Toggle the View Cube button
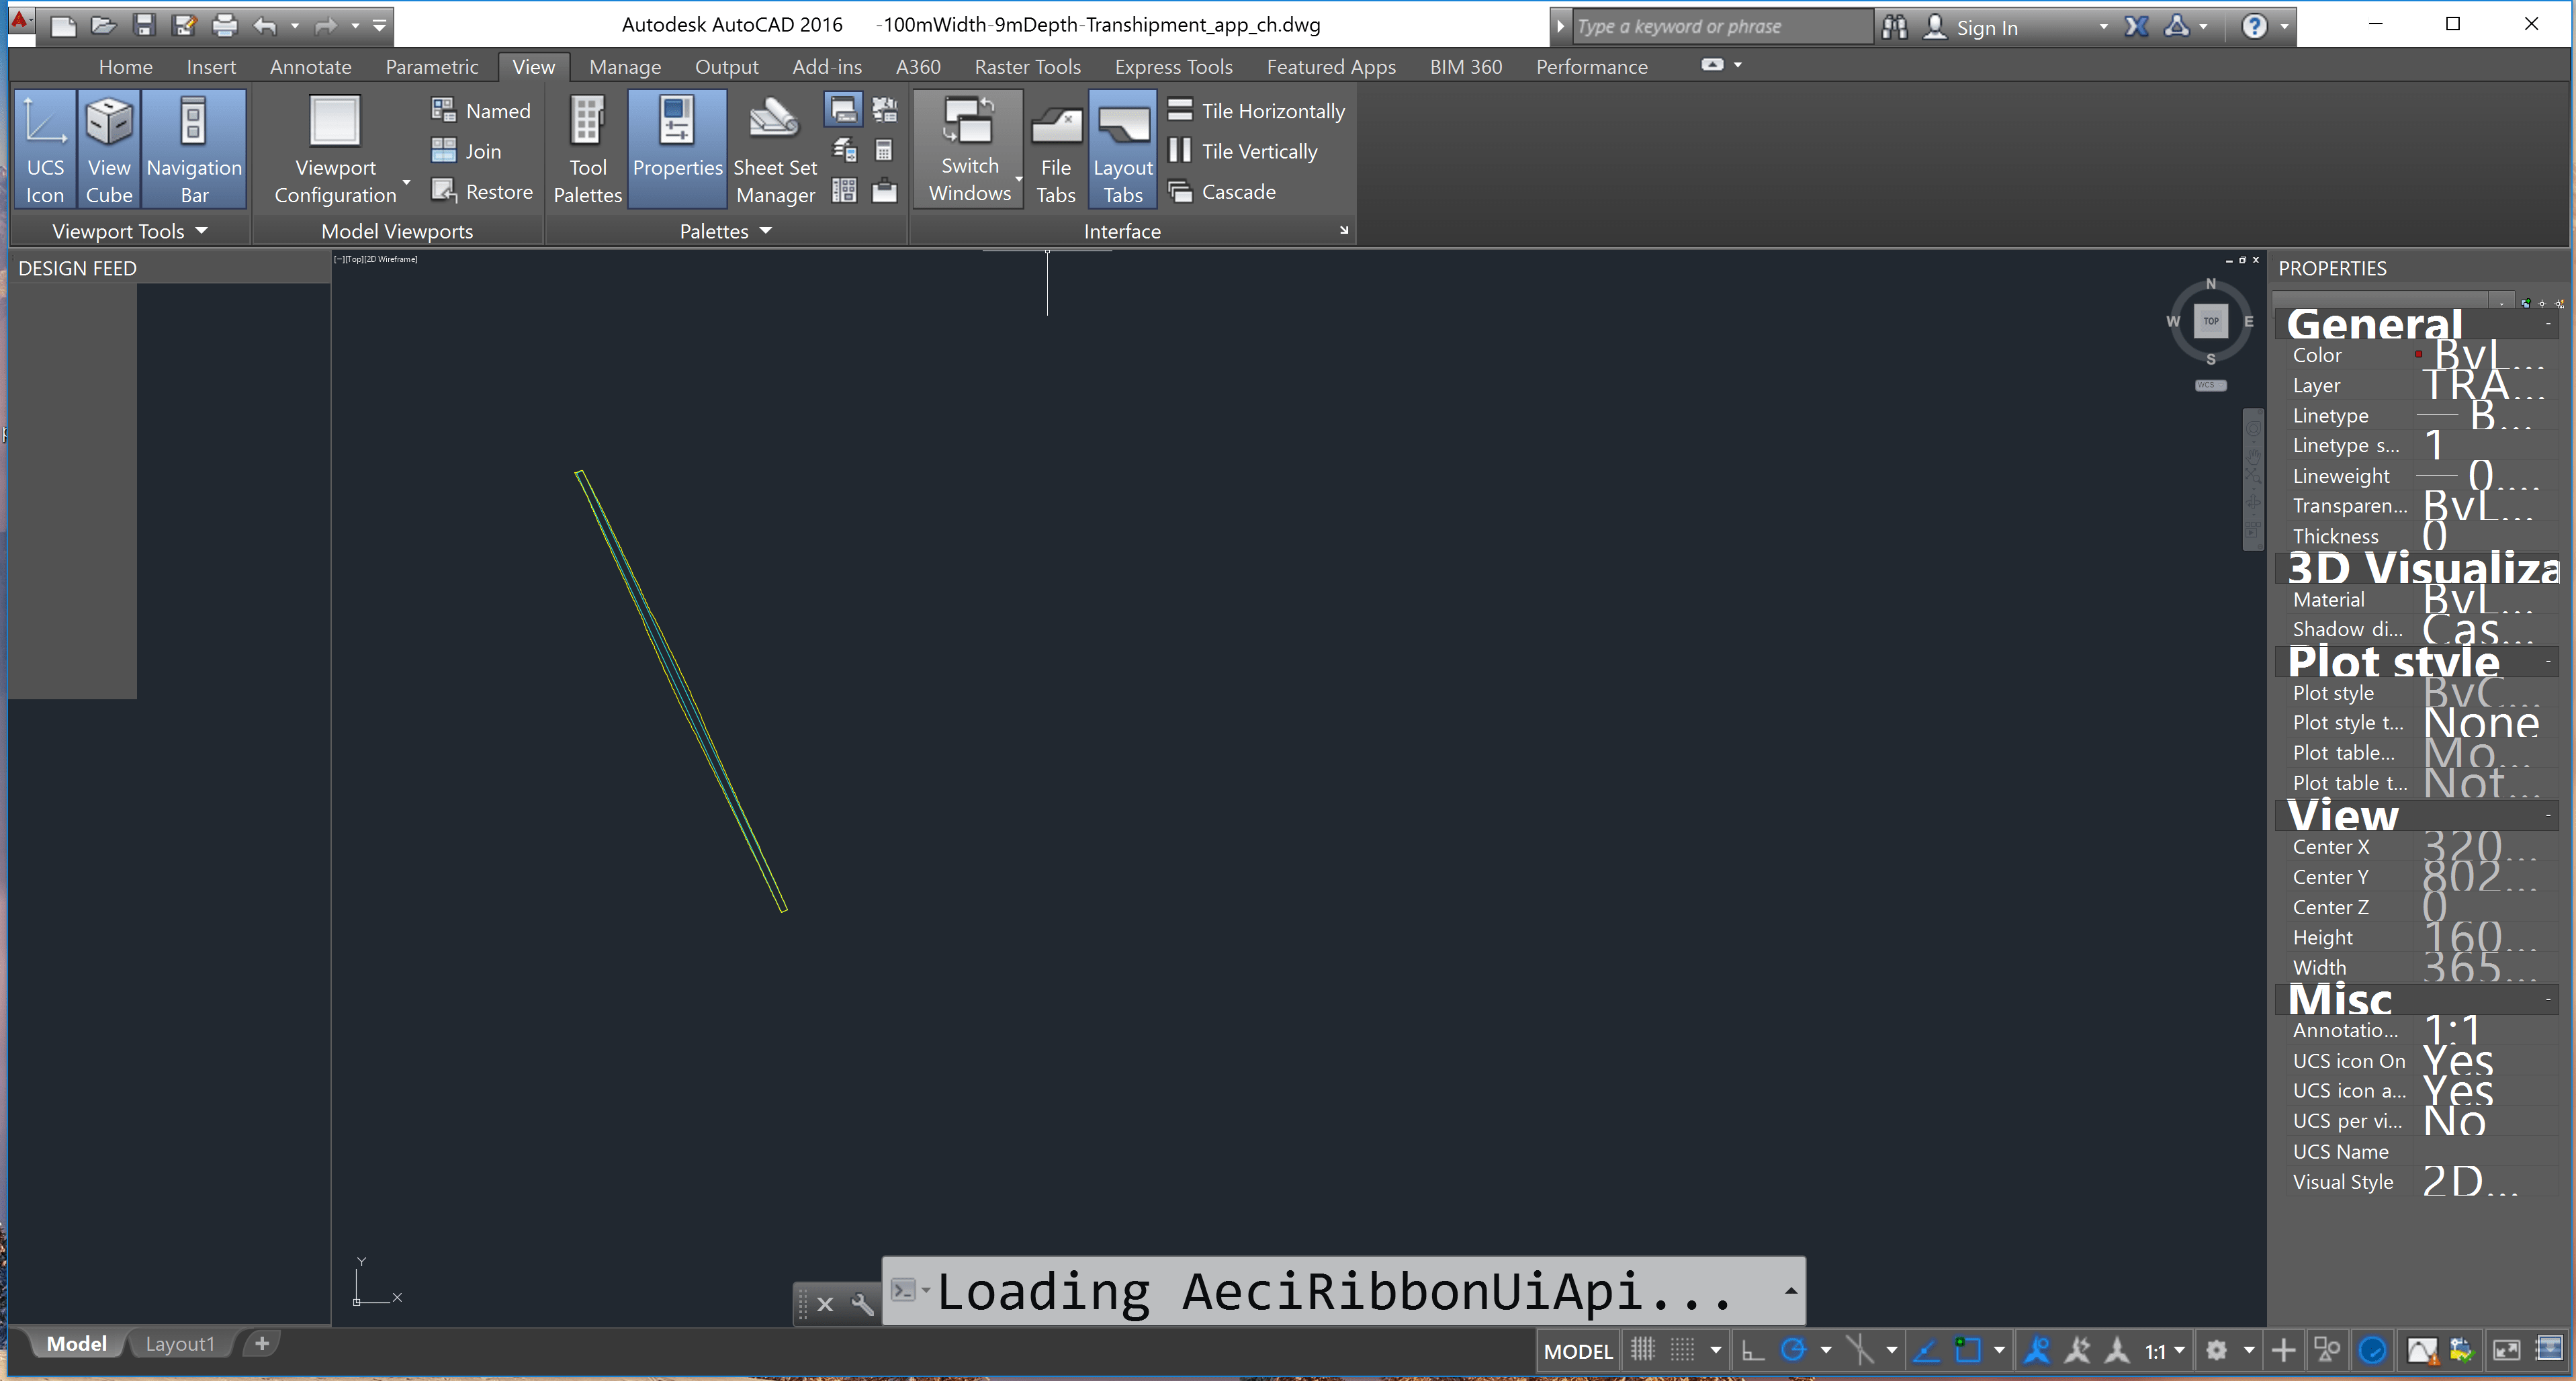The height and width of the screenshot is (1381, 2576). [109, 149]
